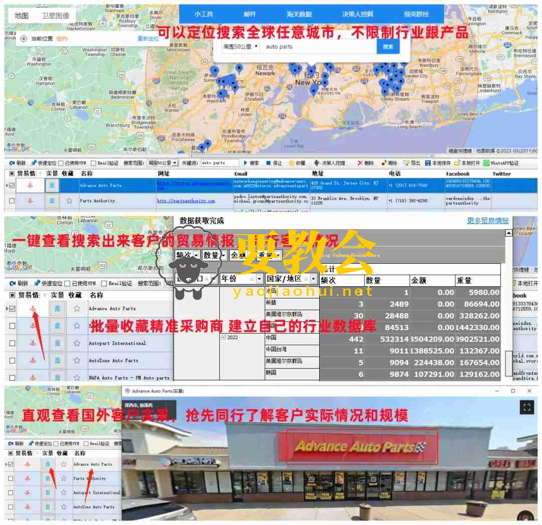The image size is (542, 525).
Task: Open the 小工具 menu in the blue bar
Action: (x=204, y=14)
